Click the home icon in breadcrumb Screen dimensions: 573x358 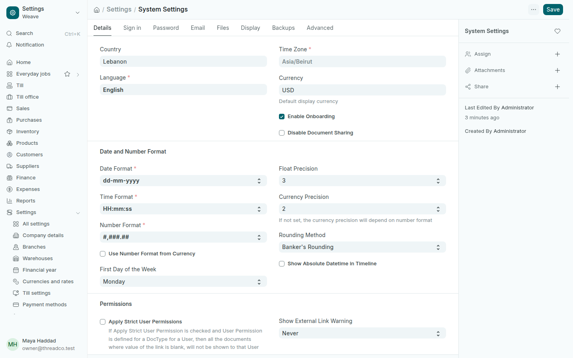97,10
